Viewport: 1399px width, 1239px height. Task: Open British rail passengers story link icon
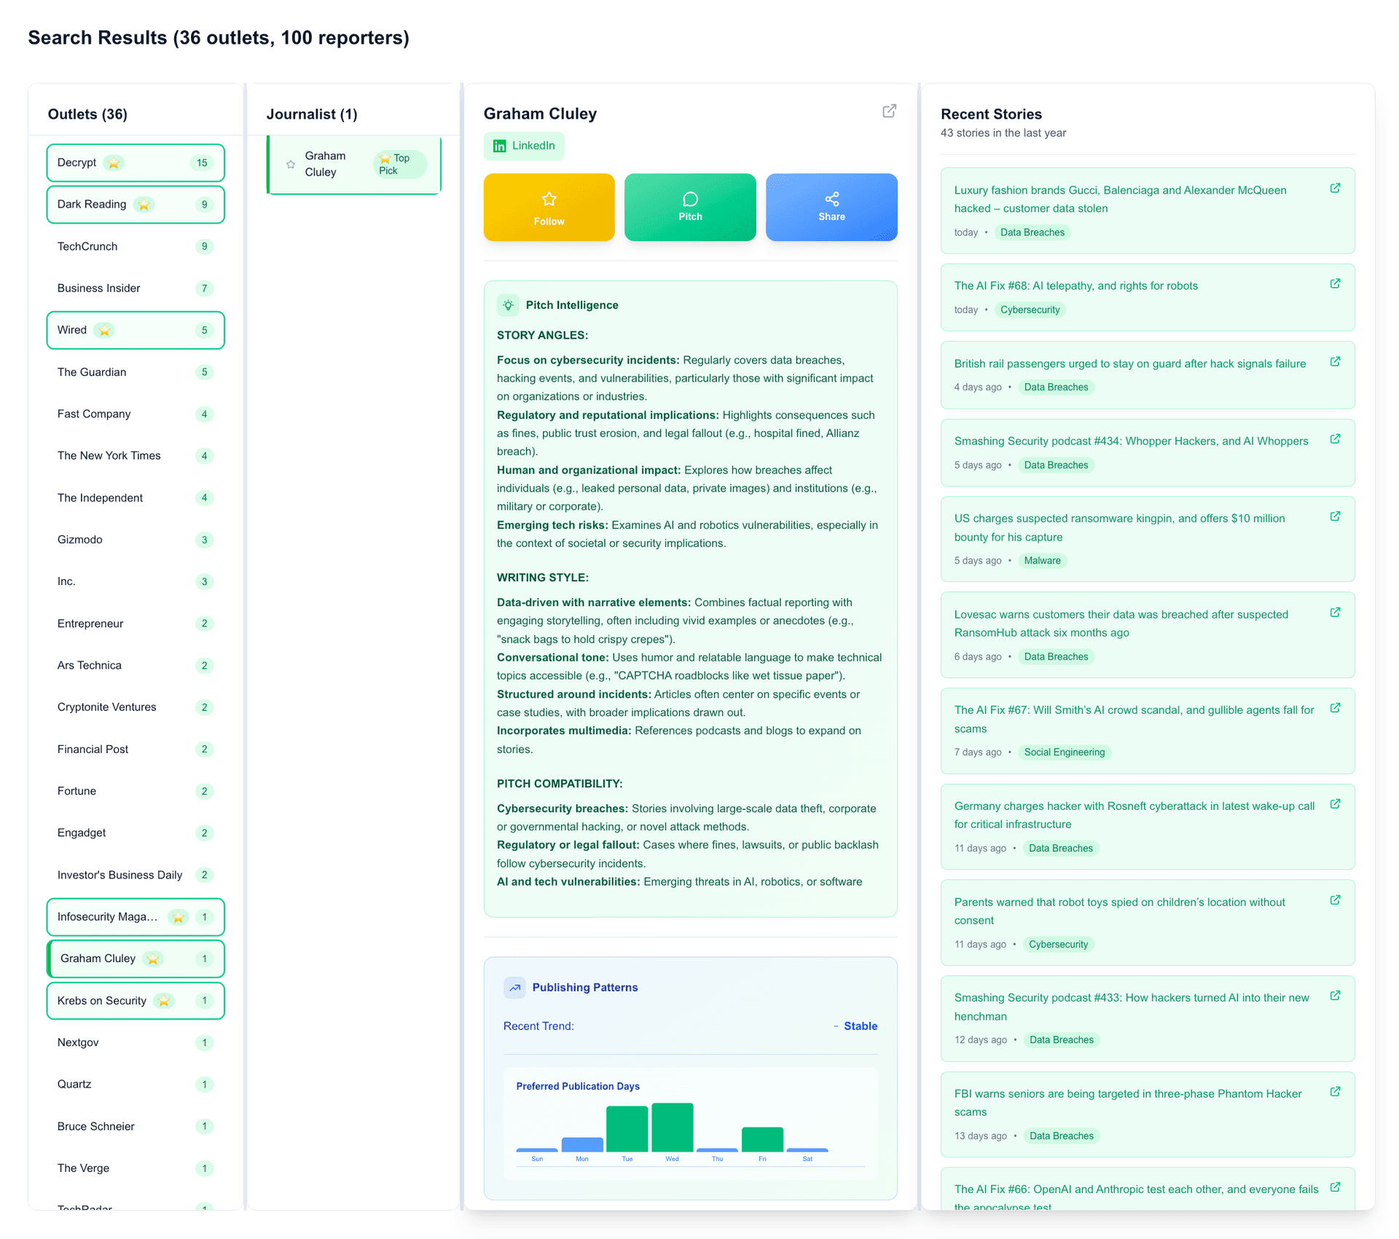pyautogui.click(x=1335, y=361)
